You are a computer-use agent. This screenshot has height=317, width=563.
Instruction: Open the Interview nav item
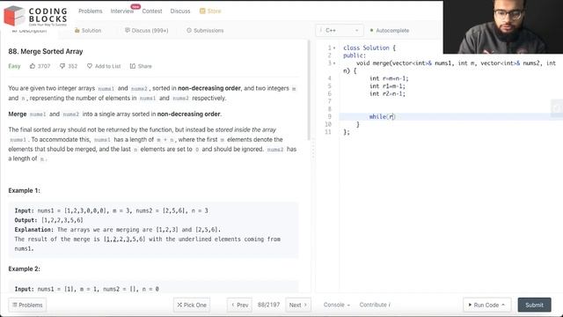coord(121,11)
